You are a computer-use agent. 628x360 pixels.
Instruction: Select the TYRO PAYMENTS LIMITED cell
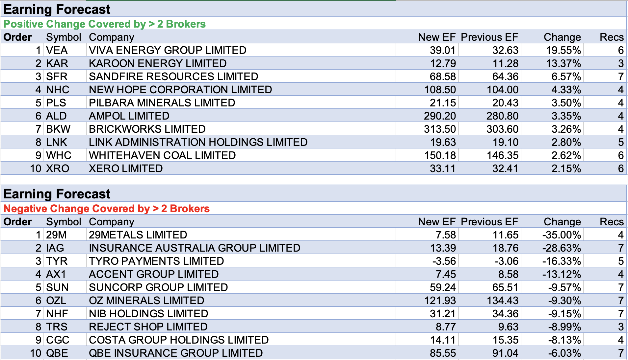tap(156, 261)
